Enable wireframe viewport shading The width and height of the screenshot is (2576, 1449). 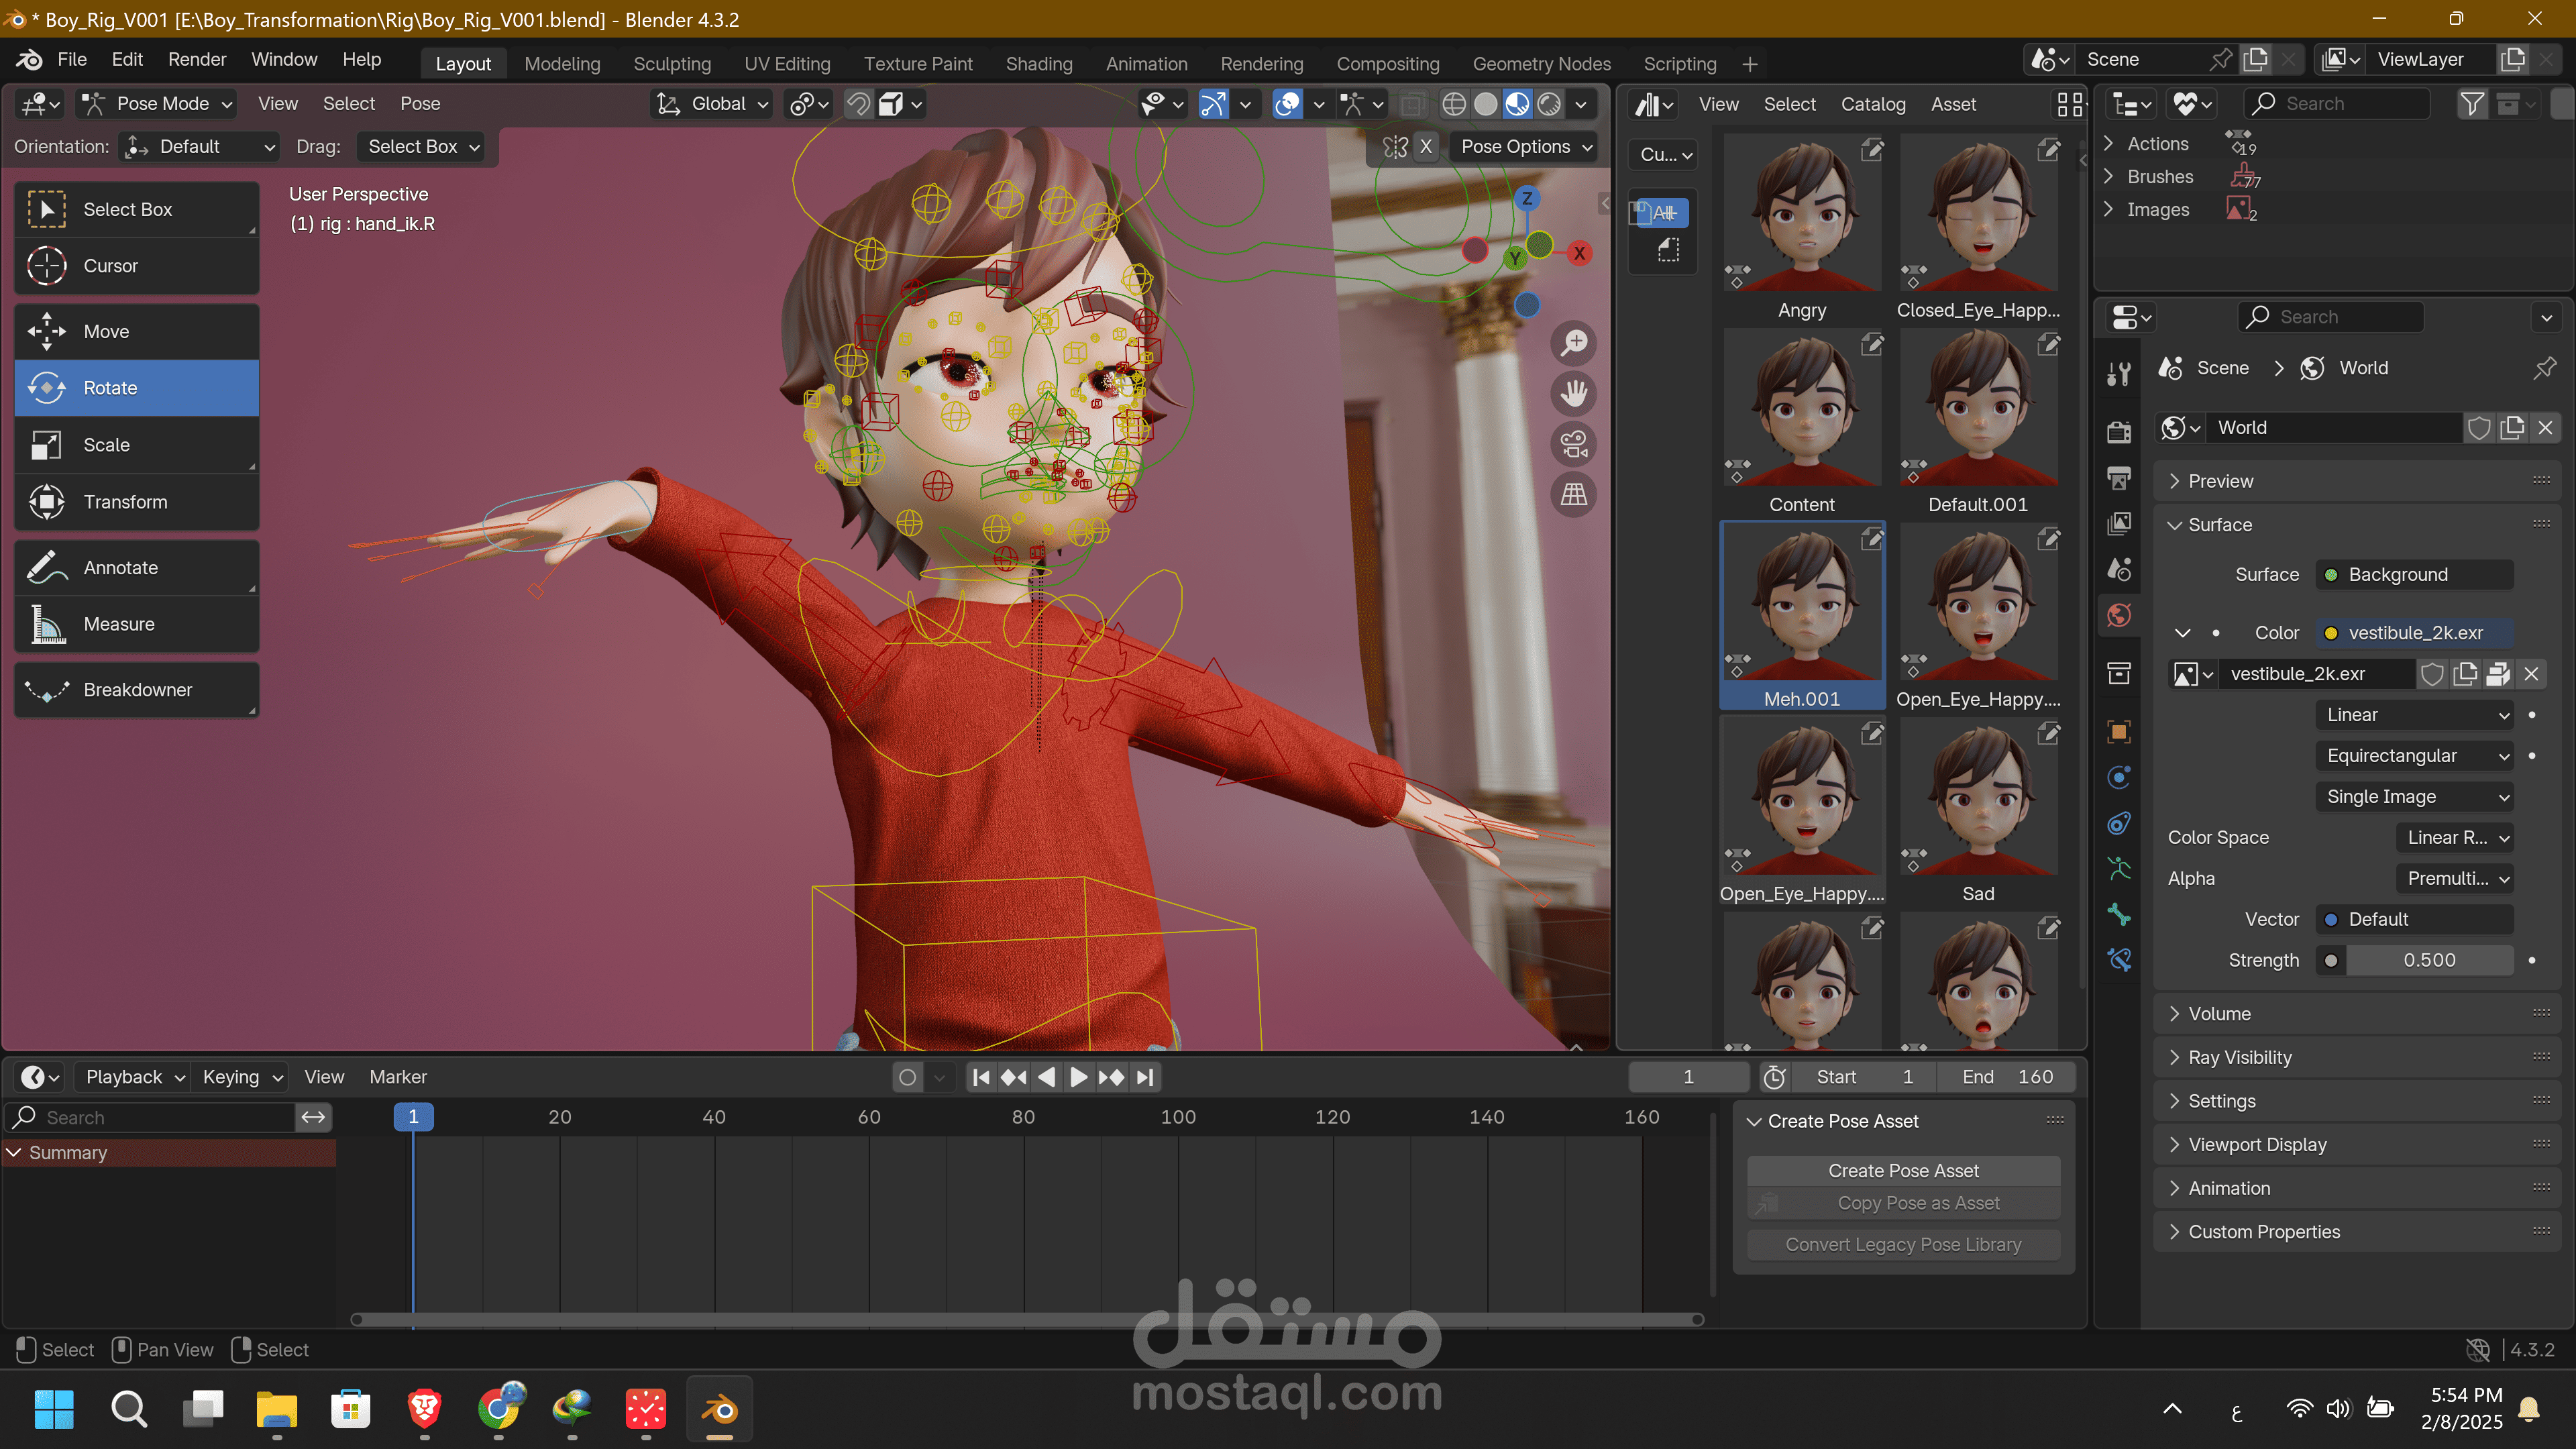click(x=1454, y=104)
